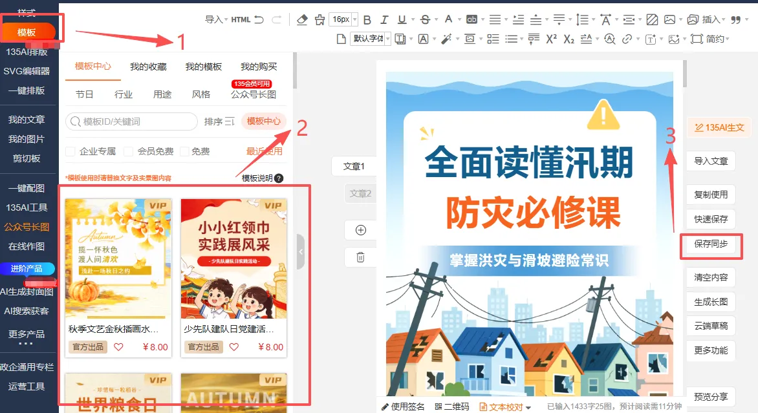Select the 用途 category tab
This screenshot has height=413, width=758.
pyautogui.click(x=162, y=94)
